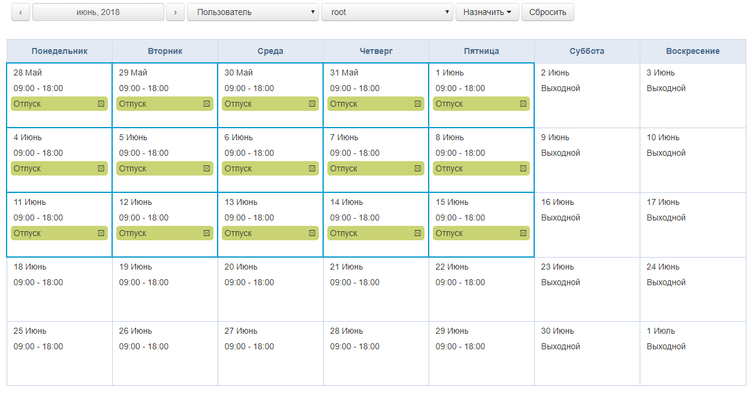
Task: Click the Отпуск label on 6 Июнь
Action: [x=239, y=168]
